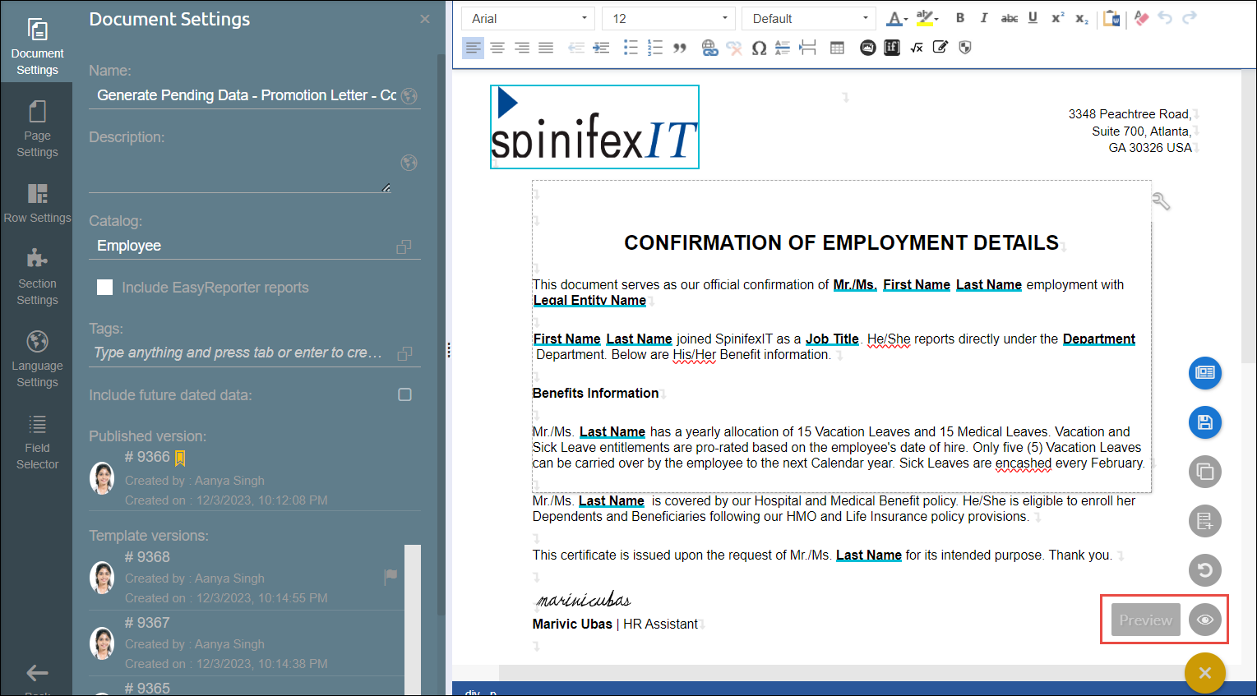Click the Paste from Word icon
This screenshot has width=1257, height=696.
pos(1111,18)
